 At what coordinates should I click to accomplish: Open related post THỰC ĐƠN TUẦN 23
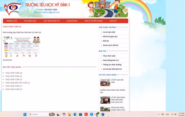point(14,79)
